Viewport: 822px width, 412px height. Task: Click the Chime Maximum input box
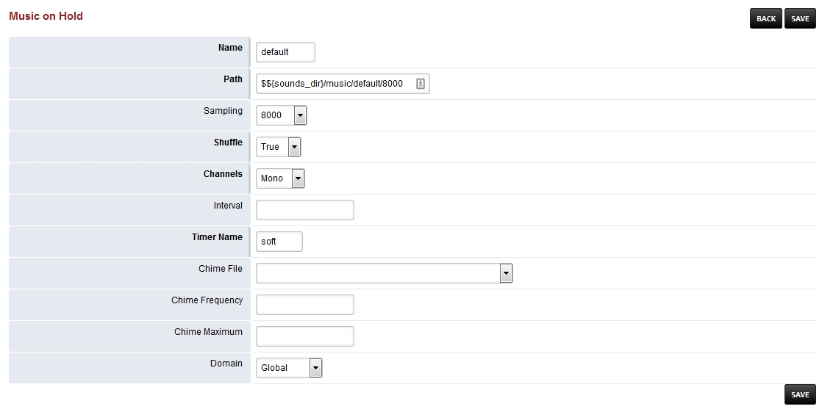coord(304,336)
